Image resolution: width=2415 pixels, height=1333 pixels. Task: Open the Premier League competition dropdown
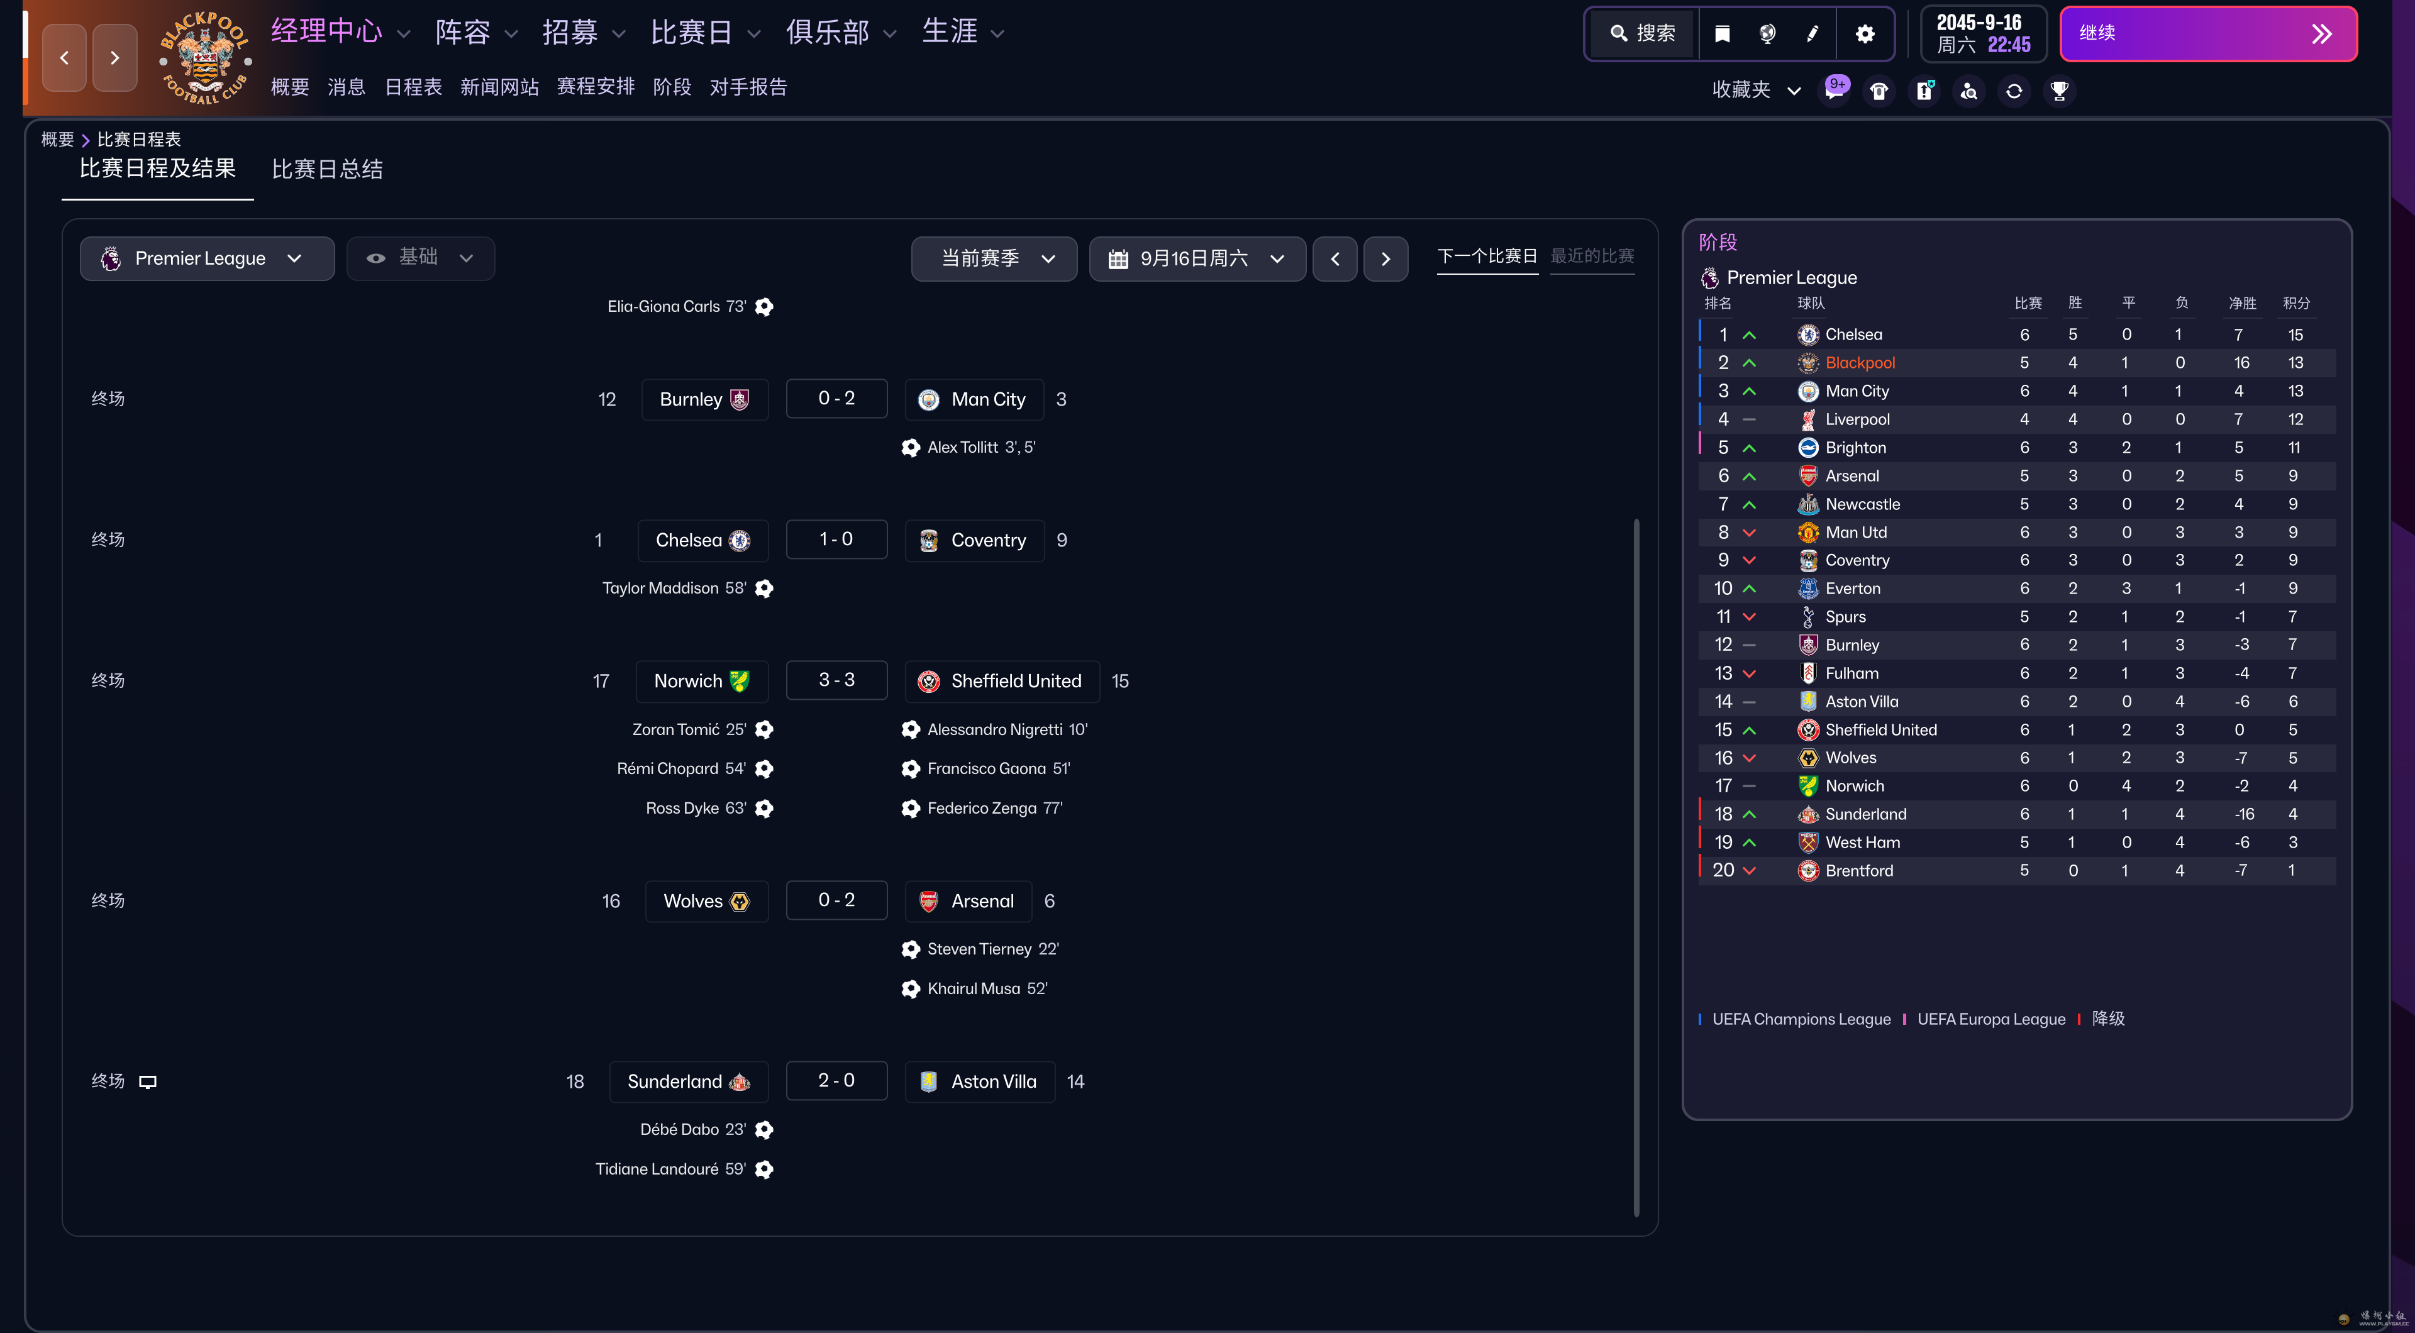pos(207,258)
